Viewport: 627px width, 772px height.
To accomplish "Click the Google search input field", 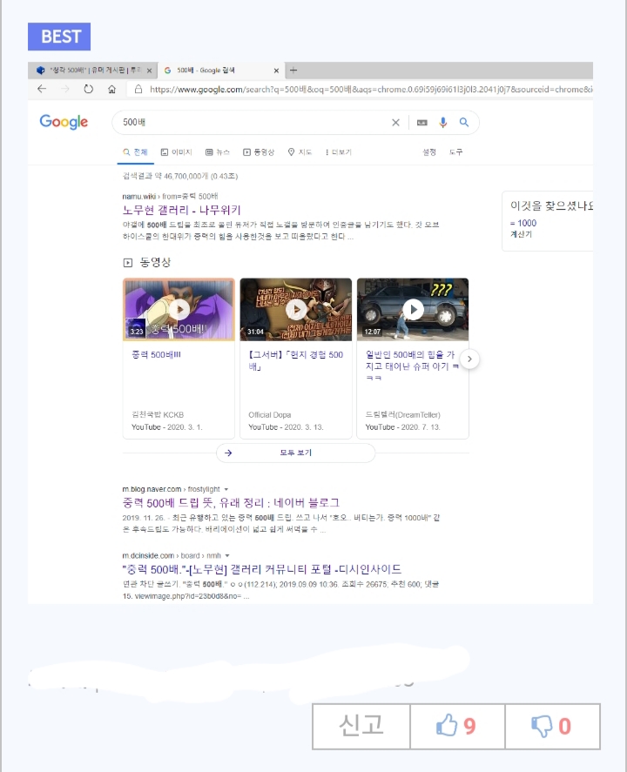I will pos(253,123).
